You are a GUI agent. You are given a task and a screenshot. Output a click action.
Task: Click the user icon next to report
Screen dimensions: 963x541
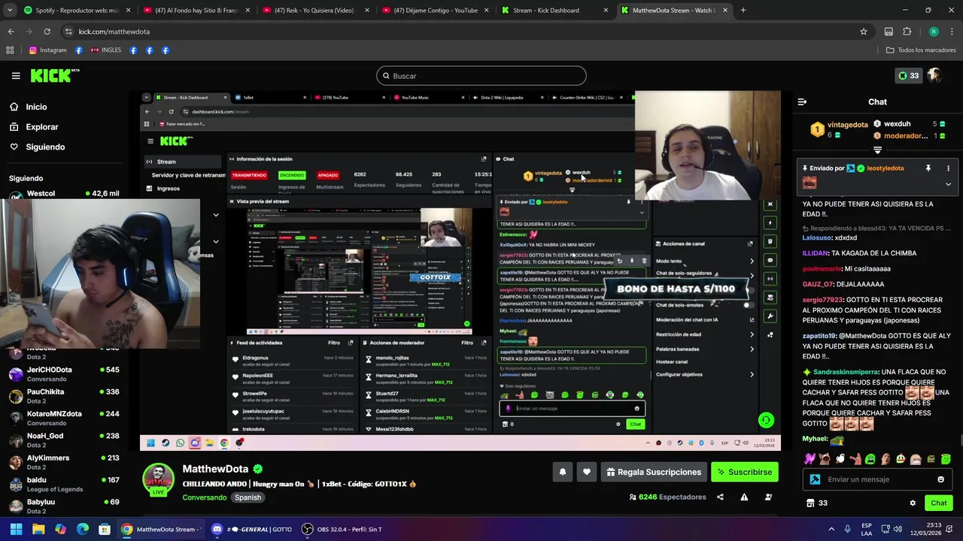768,497
